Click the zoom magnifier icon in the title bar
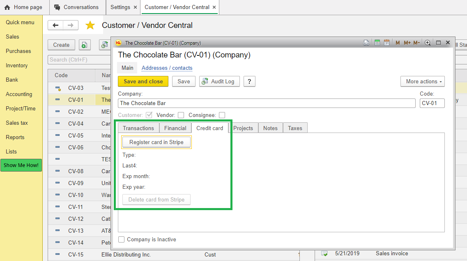The width and height of the screenshot is (467, 261). tap(428, 43)
